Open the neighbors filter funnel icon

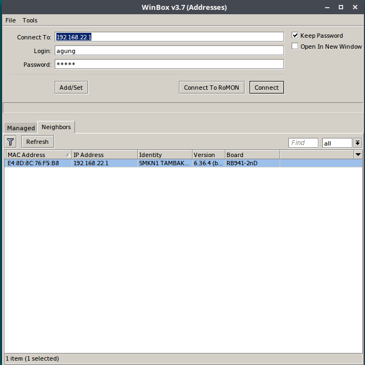tap(10, 142)
